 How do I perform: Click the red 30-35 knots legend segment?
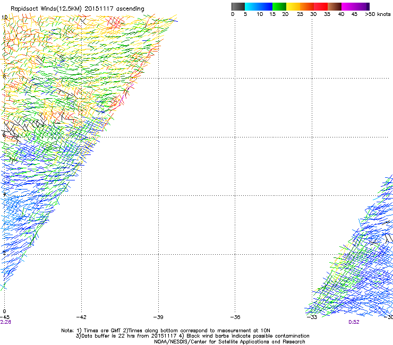(x=321, y=6)
